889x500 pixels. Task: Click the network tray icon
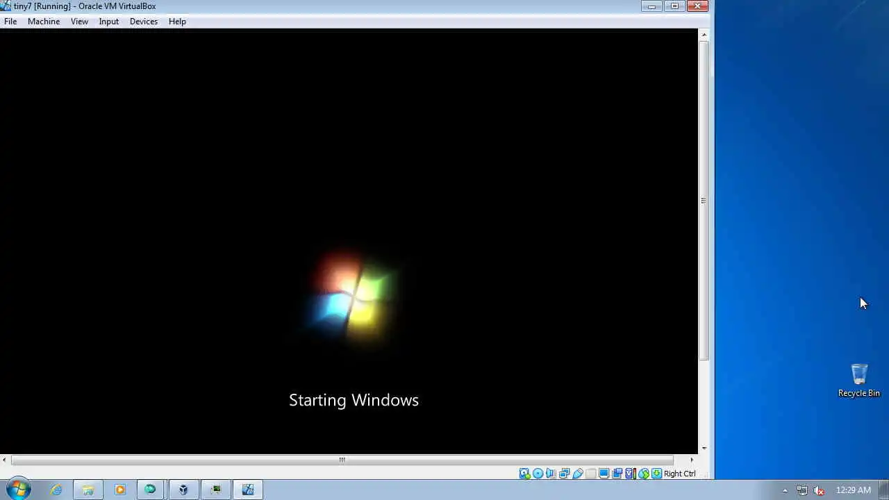(x=802, y=490)
